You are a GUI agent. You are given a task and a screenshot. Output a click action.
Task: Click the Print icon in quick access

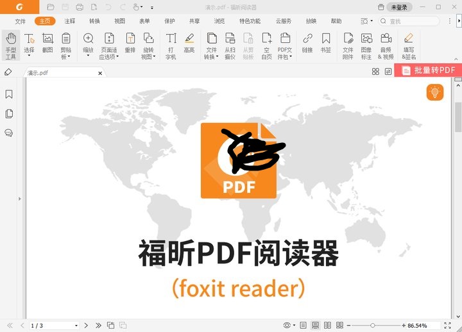[x=80, y=7]
